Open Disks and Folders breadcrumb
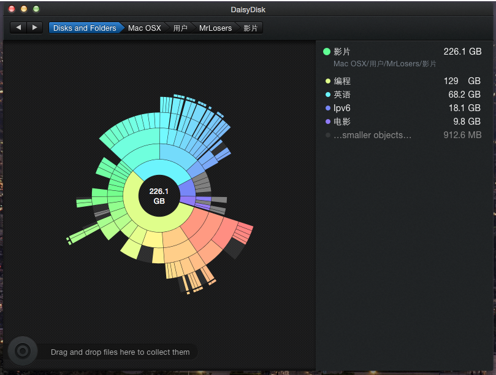496x375 pixels. pyautogui.click(x=85, y=28)
